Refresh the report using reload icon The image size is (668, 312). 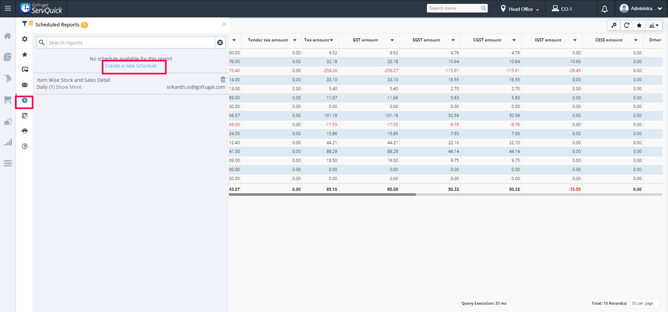(627, 25)
